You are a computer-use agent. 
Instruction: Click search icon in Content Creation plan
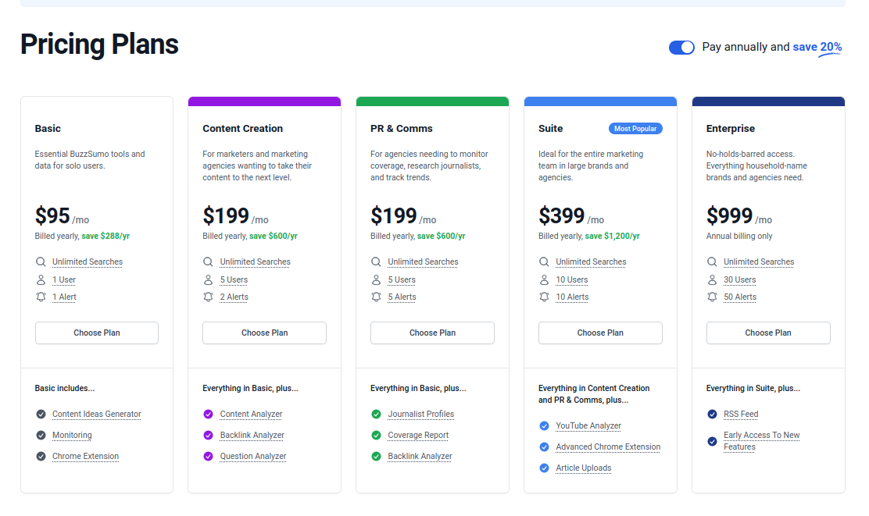pos(209,262)
